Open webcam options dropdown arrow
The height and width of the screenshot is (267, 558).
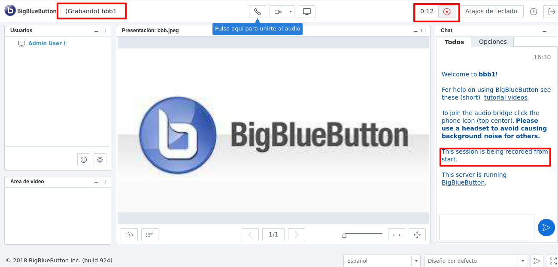(291, 12)
